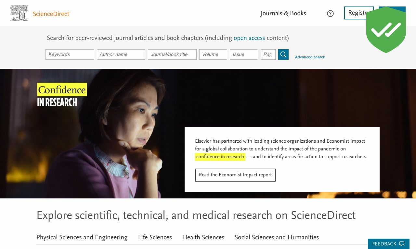Focus the Issue field
The width and height of the screenshot is (416, 249).
tap(244, 54)
